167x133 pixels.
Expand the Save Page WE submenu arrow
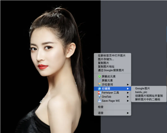pyautogui.click(x=128, y=101)
